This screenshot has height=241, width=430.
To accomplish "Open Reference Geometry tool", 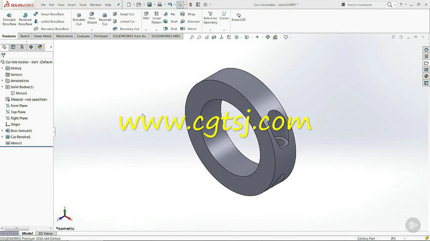I will (210, 18).
